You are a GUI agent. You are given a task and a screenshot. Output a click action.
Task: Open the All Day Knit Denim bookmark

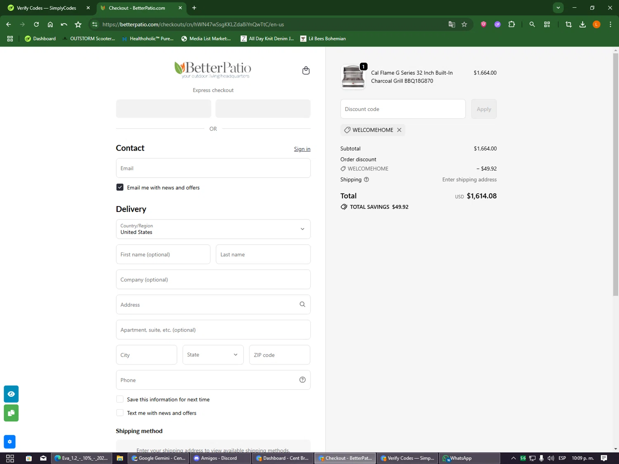click(267, 38)
